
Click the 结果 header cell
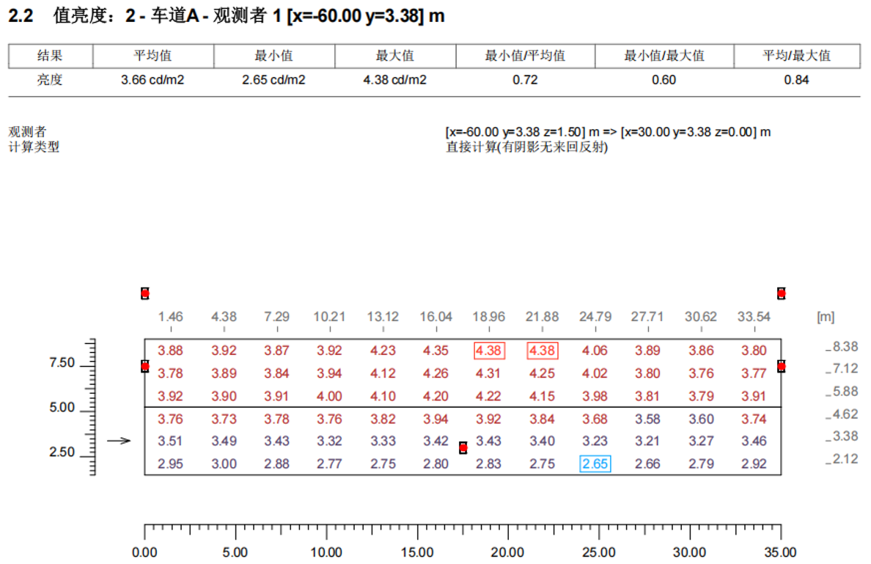click(x=50, y=56)
